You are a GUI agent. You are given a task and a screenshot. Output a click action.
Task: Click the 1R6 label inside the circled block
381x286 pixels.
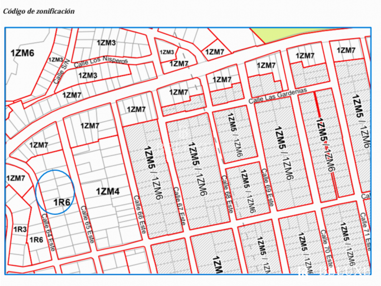click(62, 202)
